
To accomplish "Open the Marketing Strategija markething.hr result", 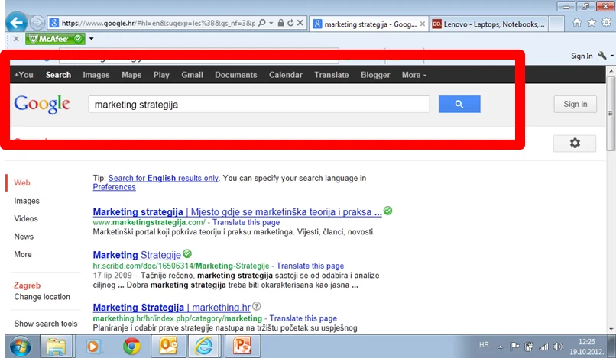I will pos(171,308).
